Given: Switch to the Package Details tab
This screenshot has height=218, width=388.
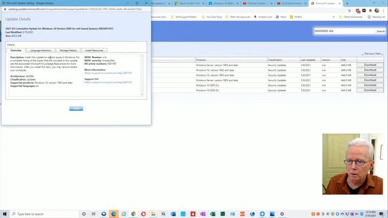Looking at the screenshot, I should coord(68,50).
